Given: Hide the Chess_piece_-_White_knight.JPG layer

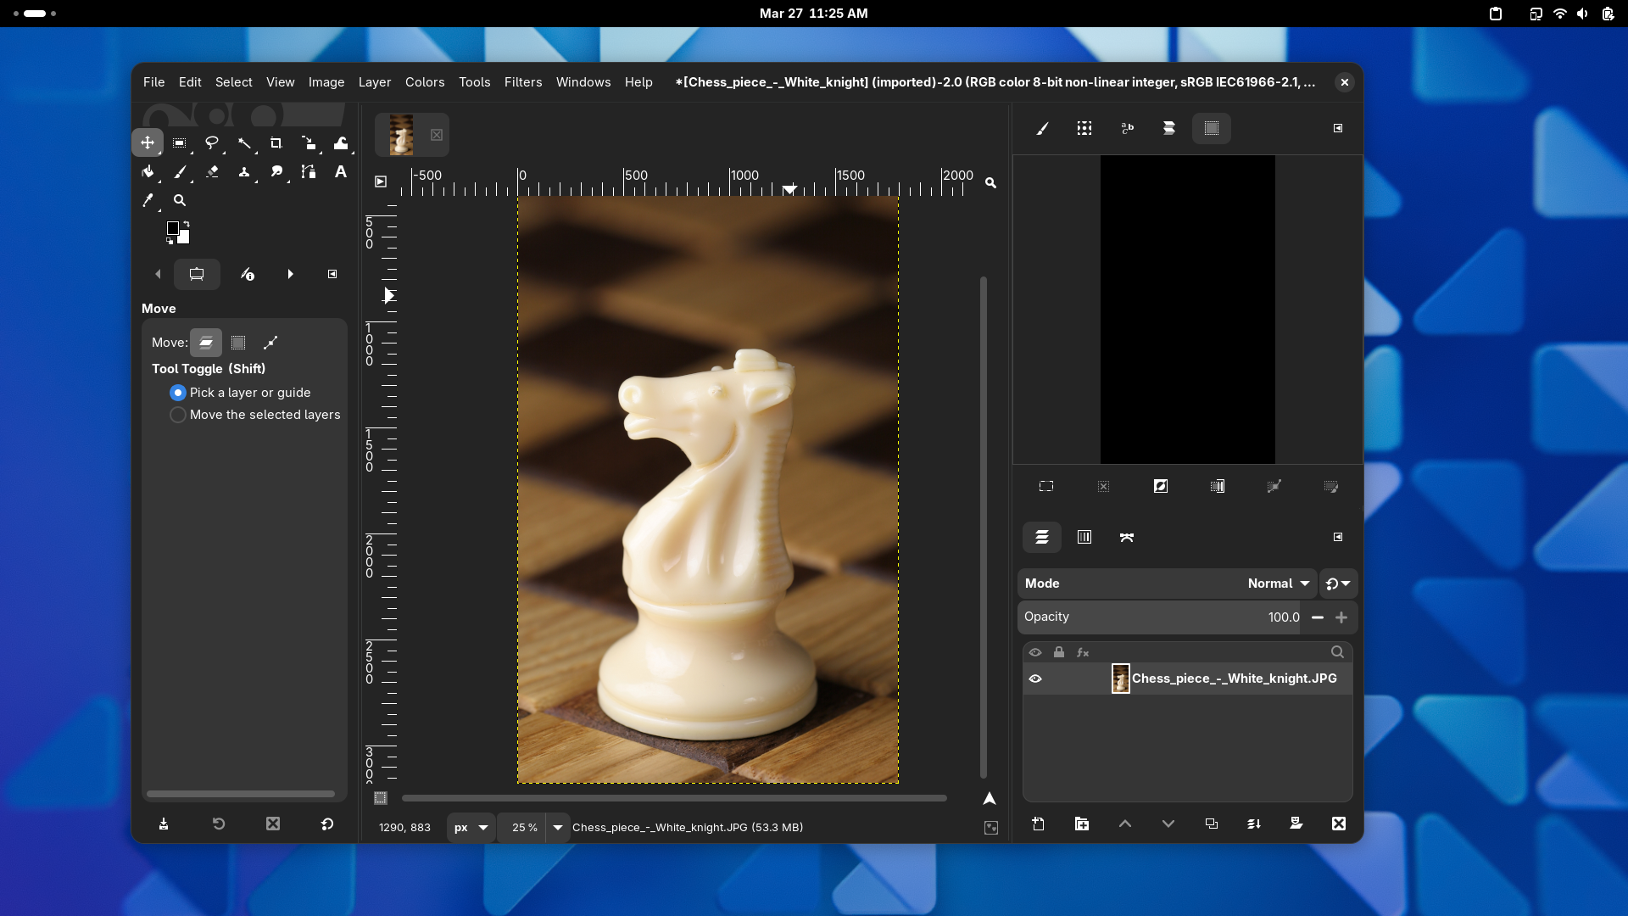Looking at the screenshot, I should pyautogui.click(x=1035, y=679).
